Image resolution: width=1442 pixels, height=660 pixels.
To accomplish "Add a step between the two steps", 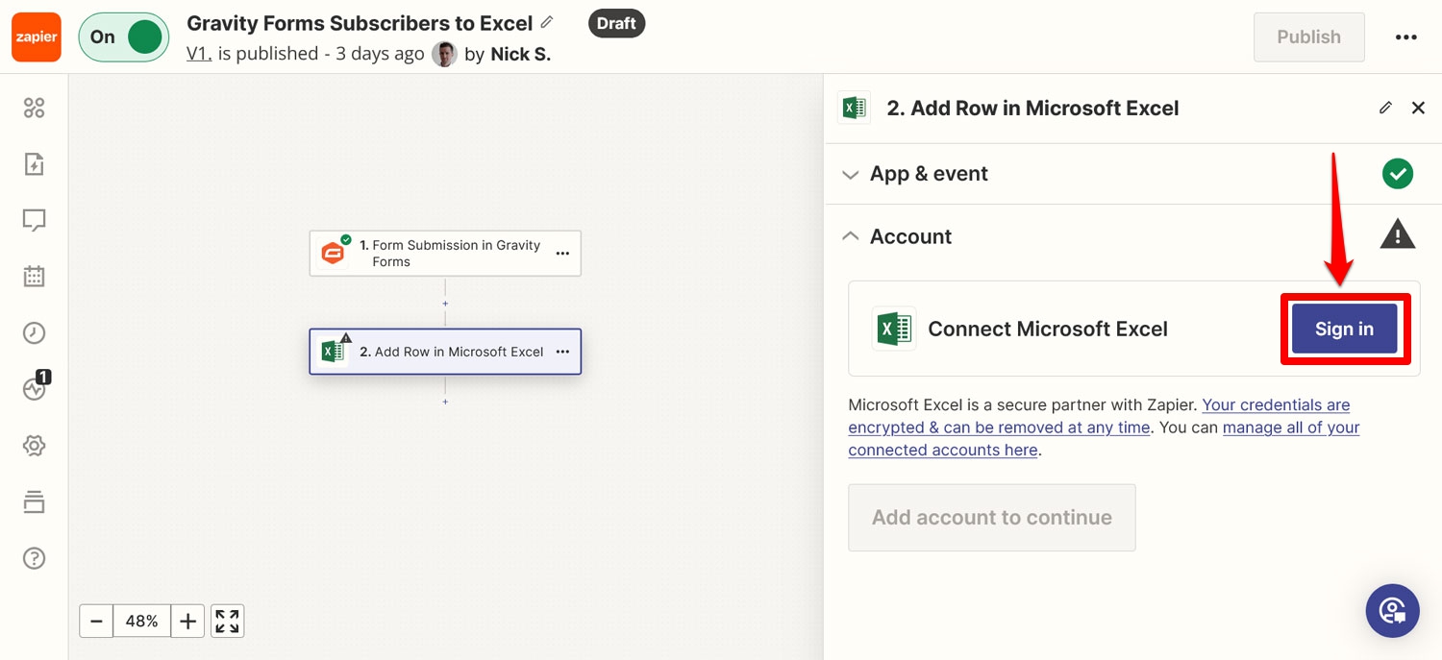I will coord(445,304).
